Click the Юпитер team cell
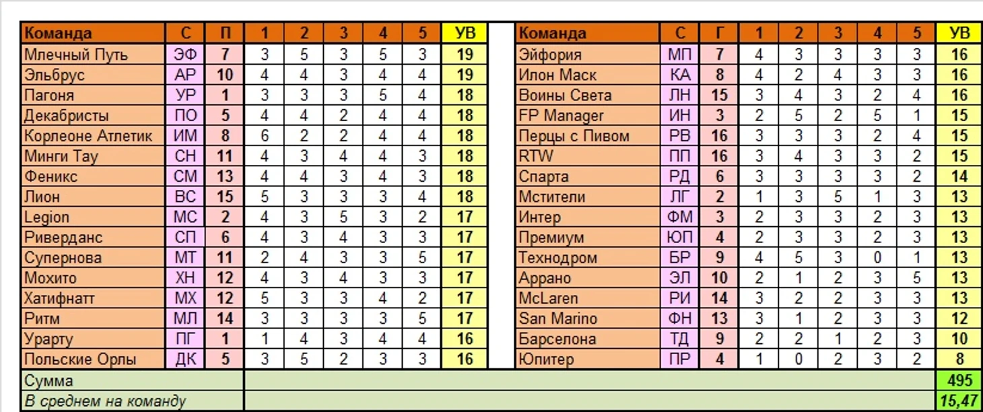The image size is (983, 412). [x=588, y=359]
